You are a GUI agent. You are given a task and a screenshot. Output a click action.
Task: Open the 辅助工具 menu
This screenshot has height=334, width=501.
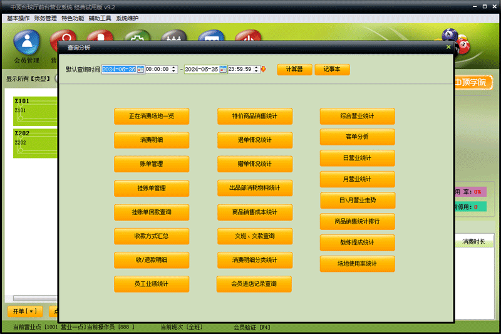[x=100, y=18]
